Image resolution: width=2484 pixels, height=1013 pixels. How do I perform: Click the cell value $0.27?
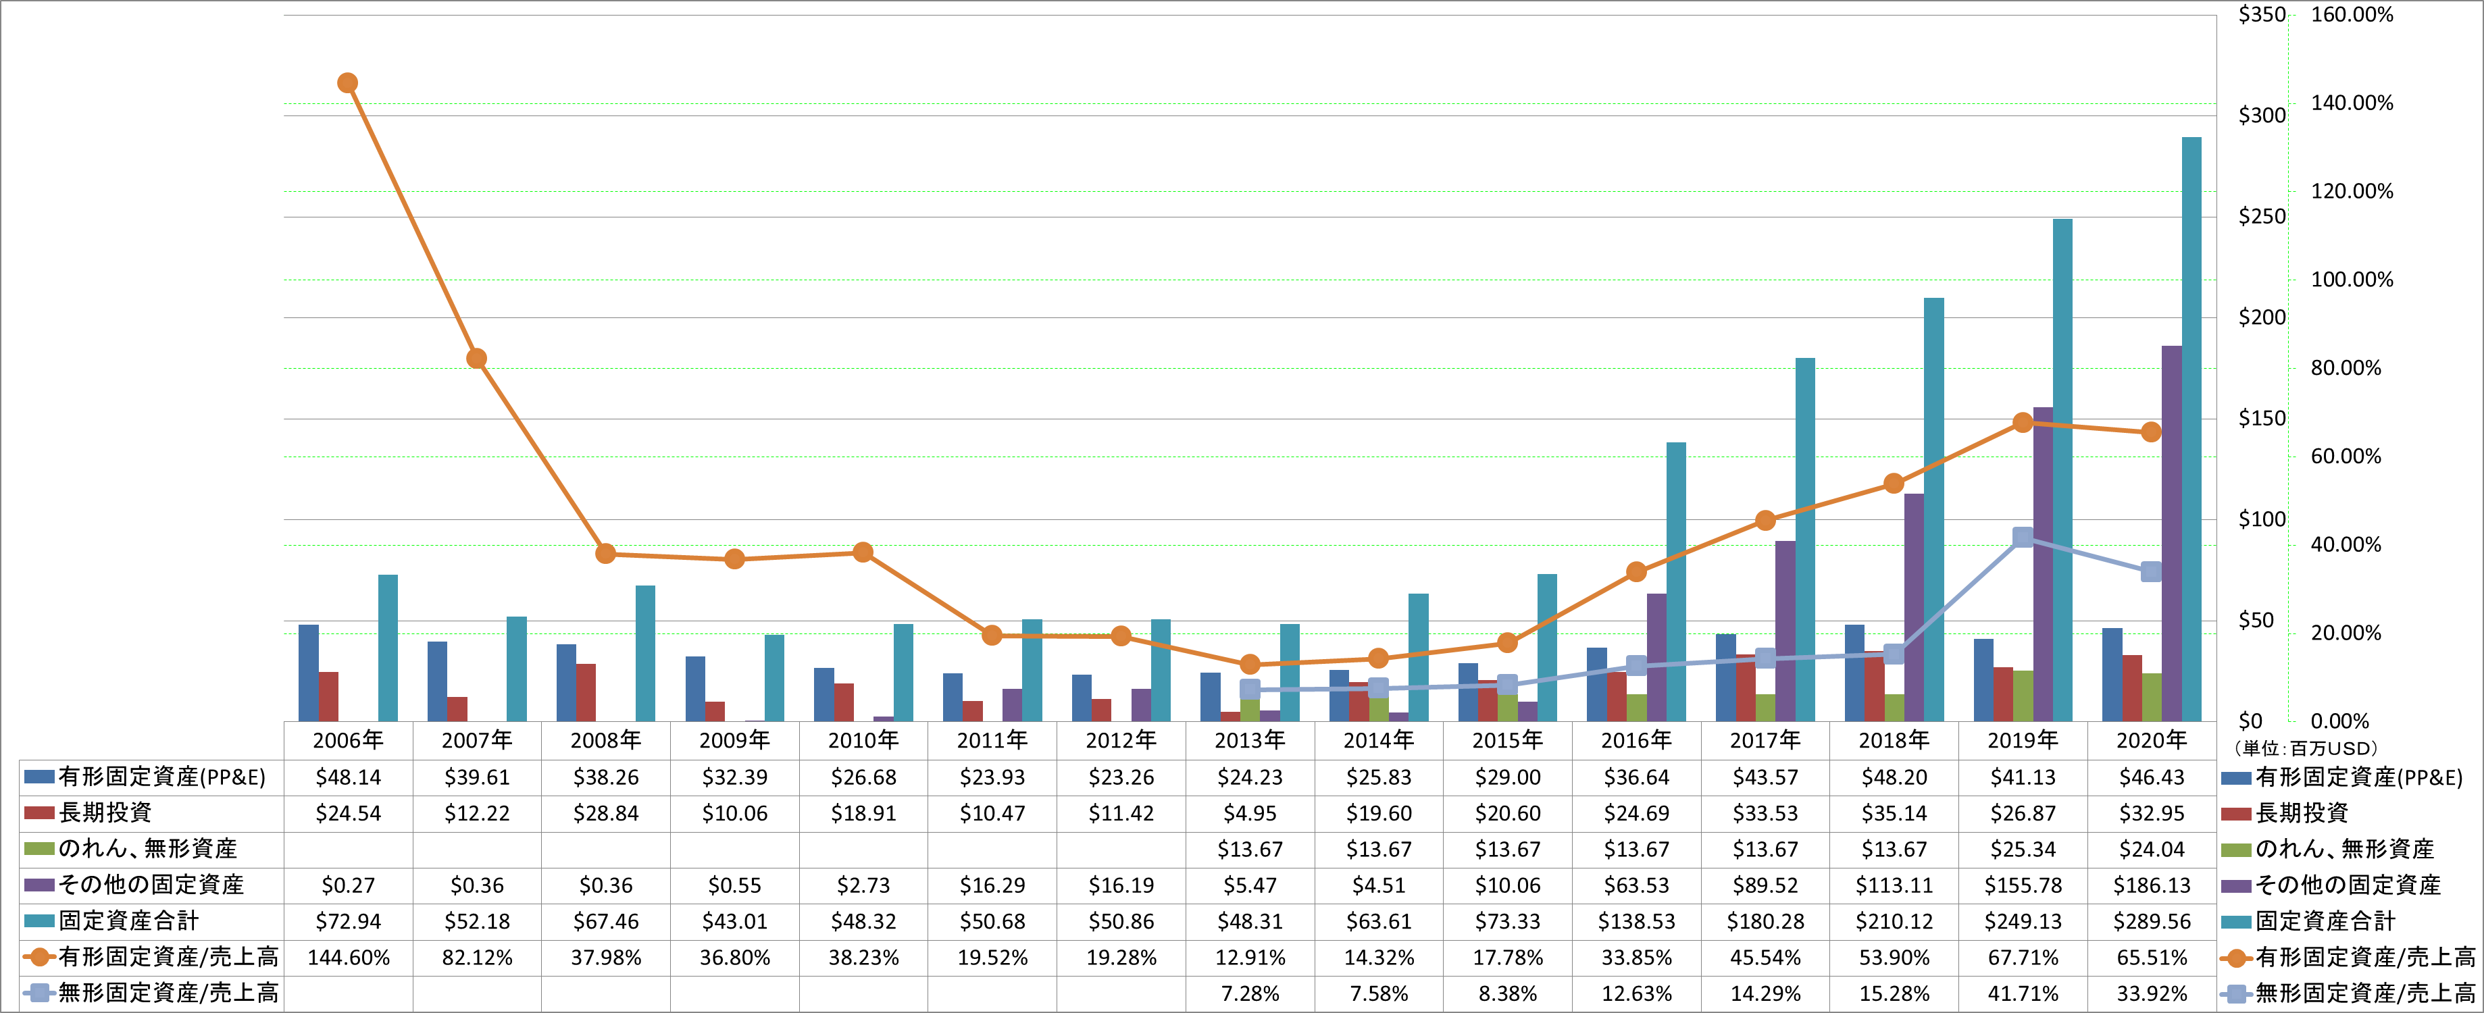(348, 885)
